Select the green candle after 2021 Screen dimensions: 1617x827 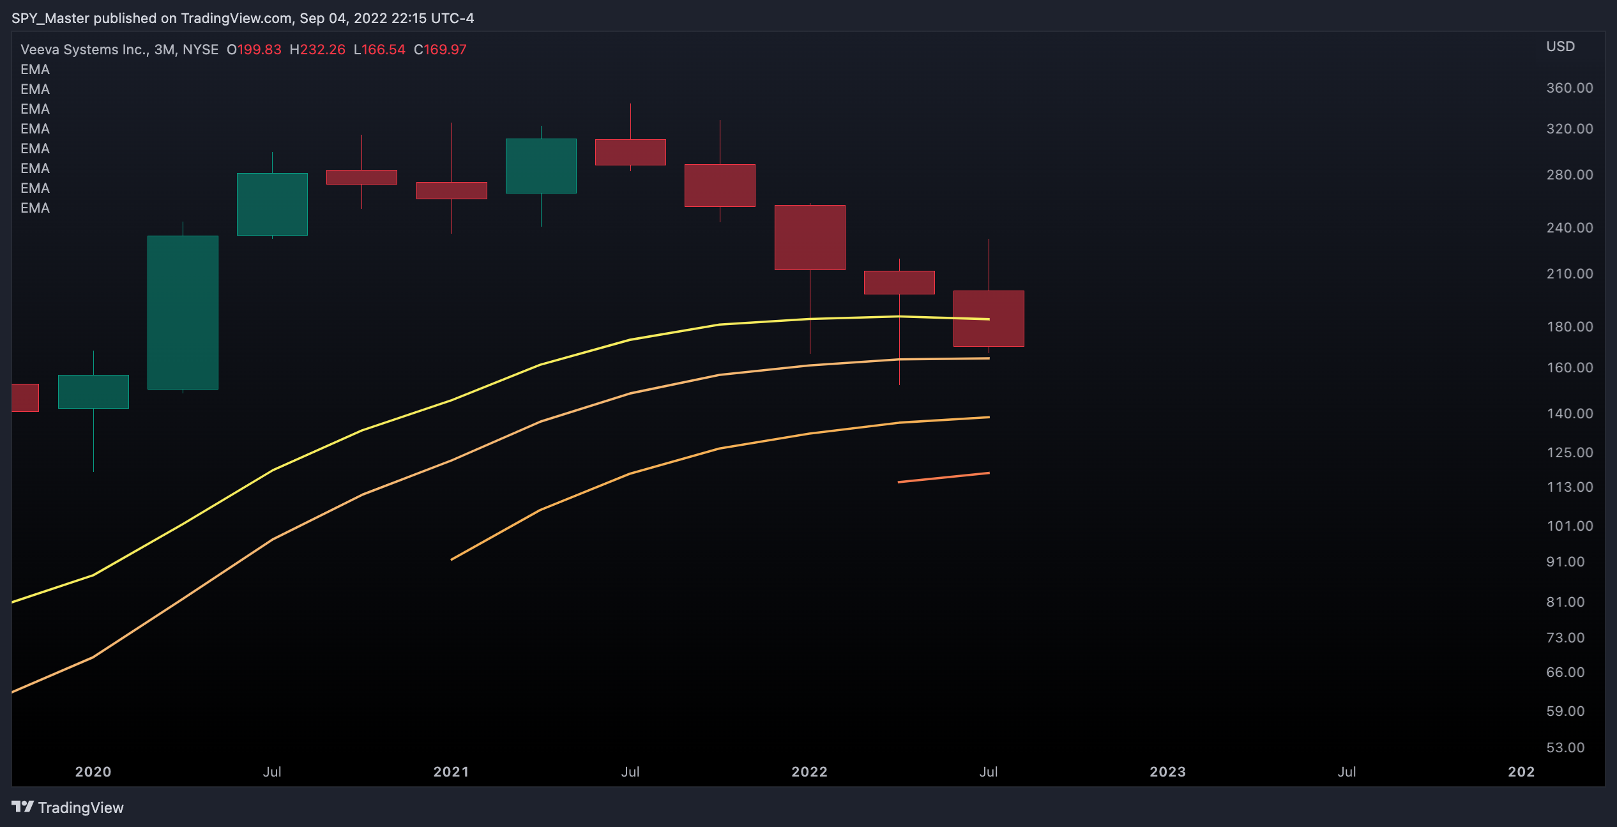pyautogui.click(x=541, y=166)
